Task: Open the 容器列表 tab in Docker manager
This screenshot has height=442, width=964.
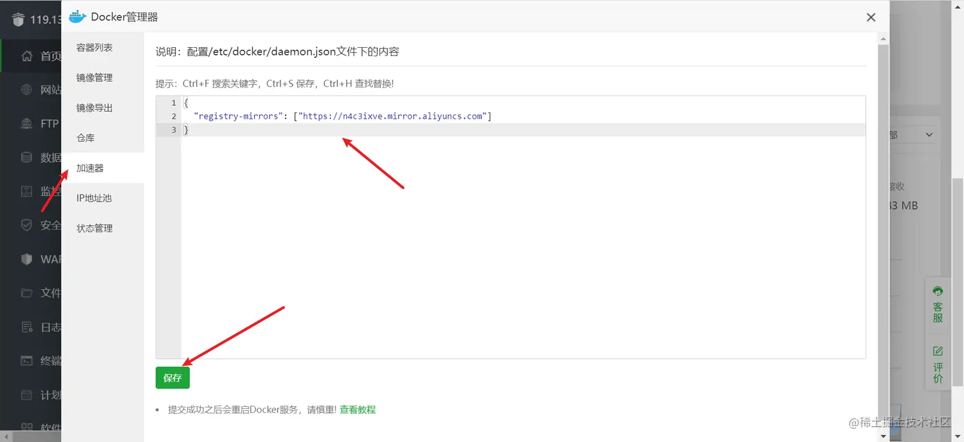Action: (94, 48)
